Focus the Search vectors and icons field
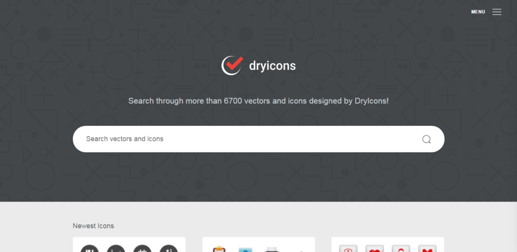The height and width of the screenshot is (252, 517). click(258, 139)
